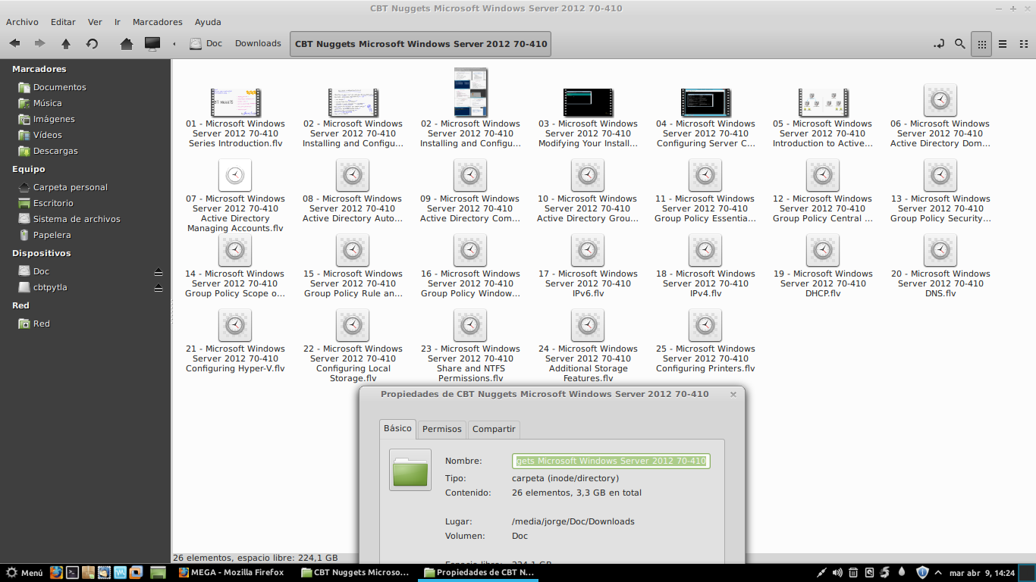
Task: Select the Red network item in sidebar
Action: tap(41, 324)
